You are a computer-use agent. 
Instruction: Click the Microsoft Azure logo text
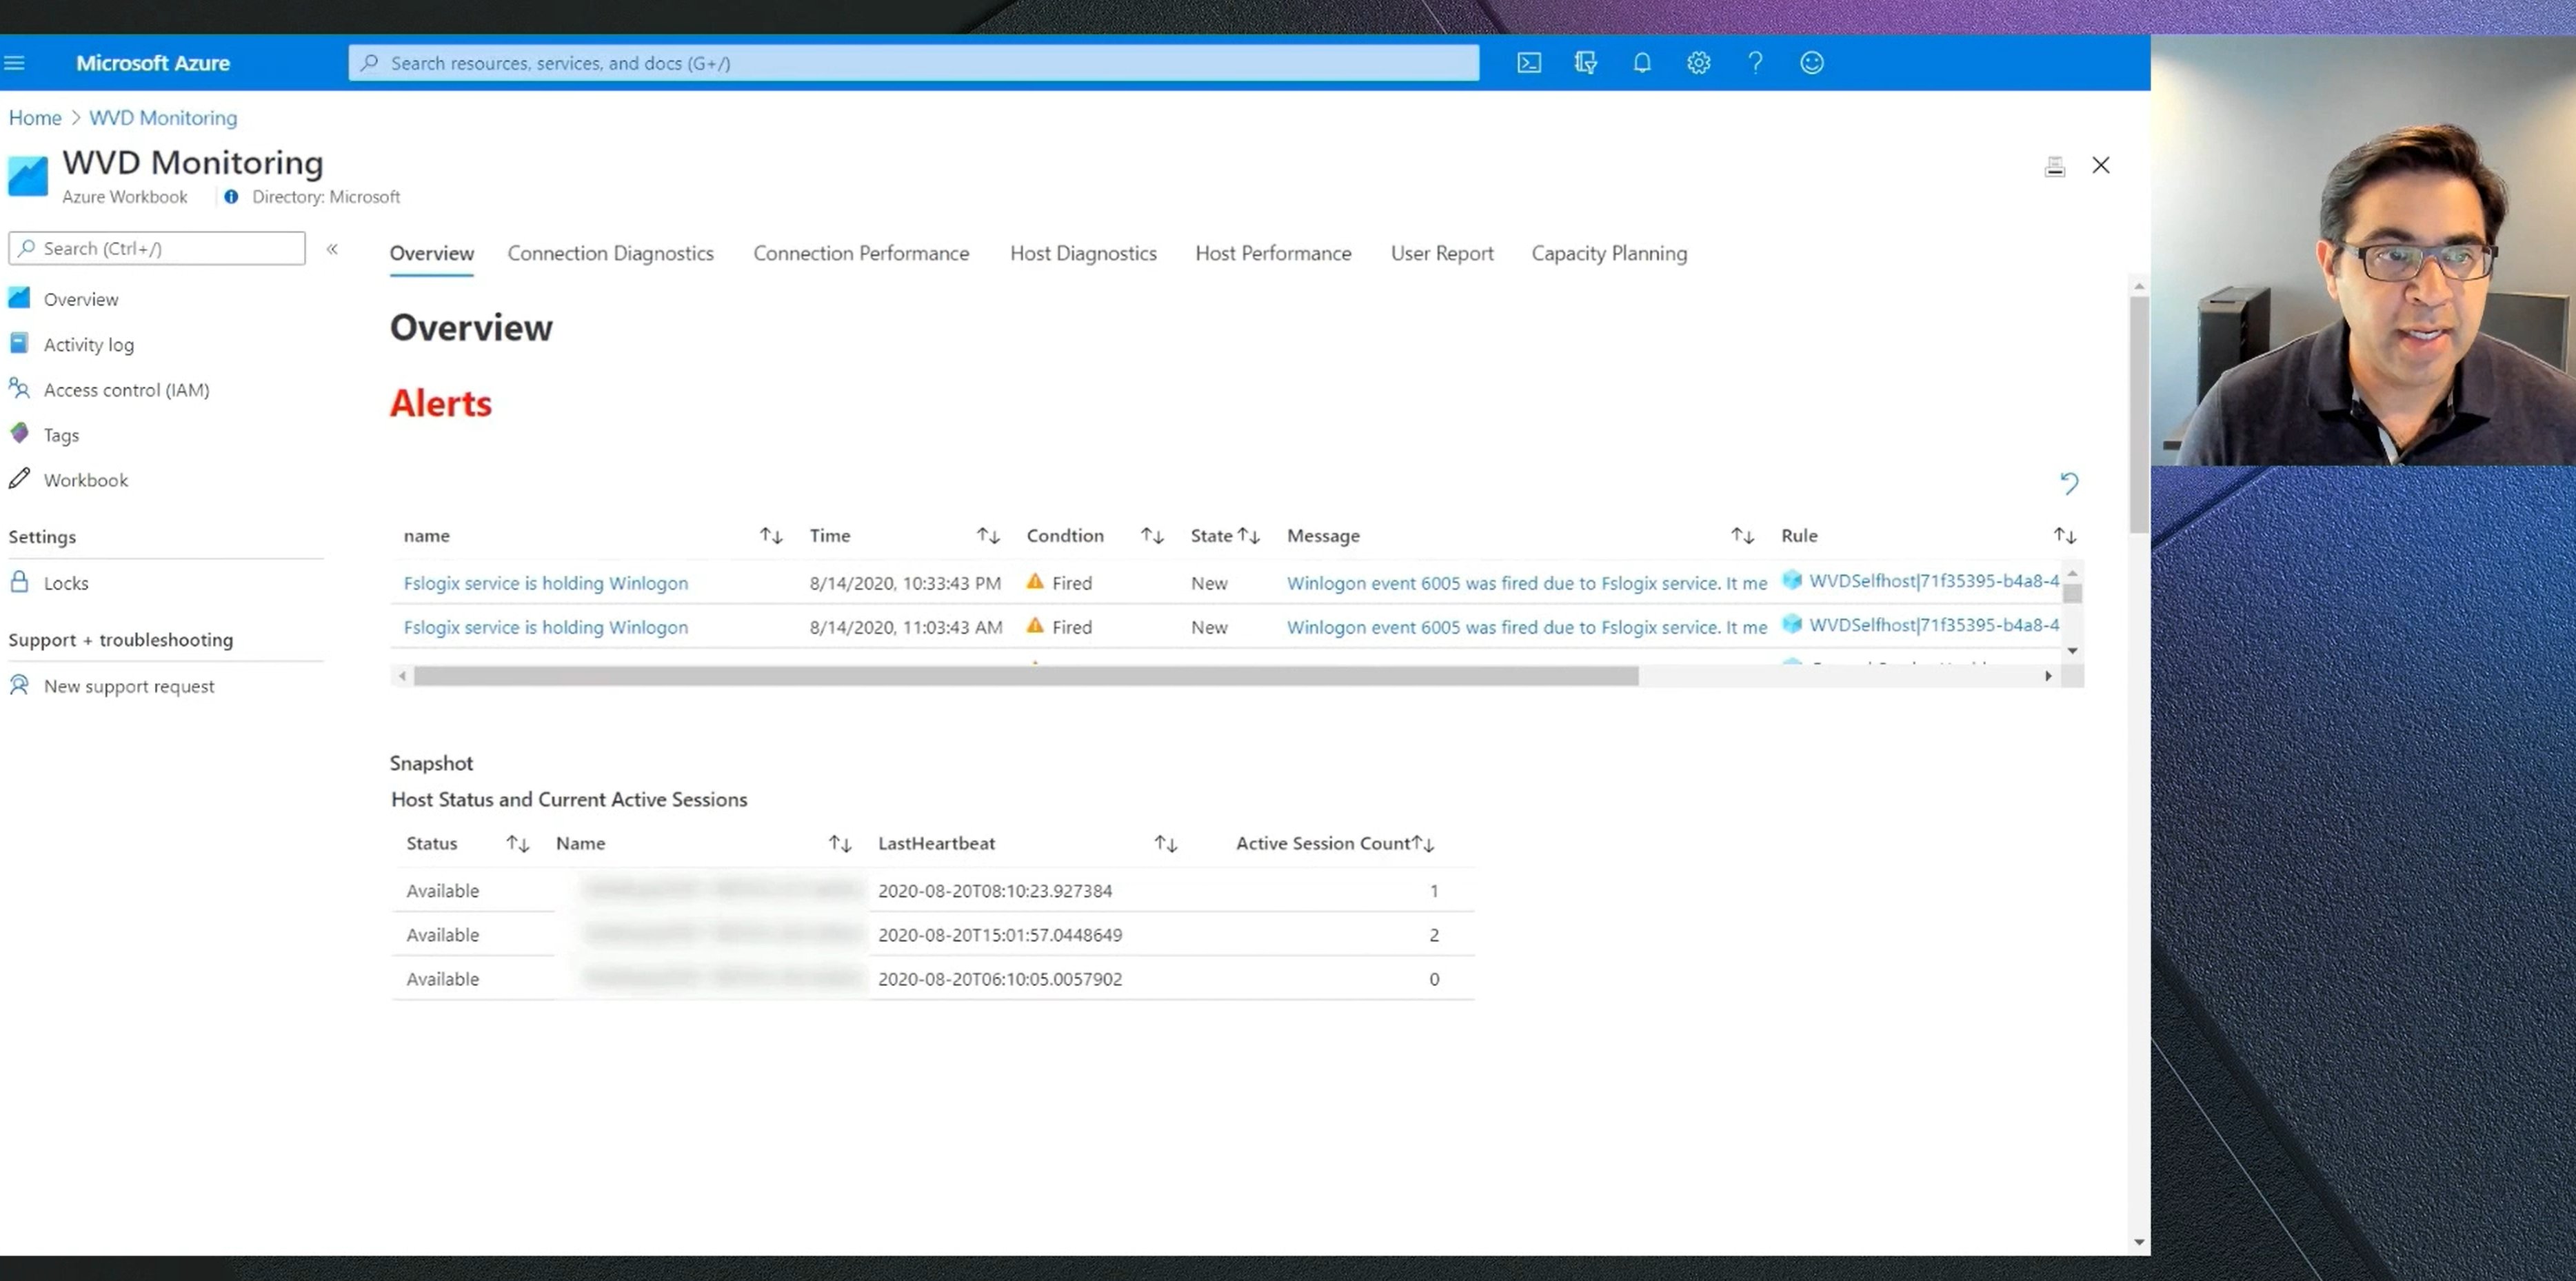coord(153,63)
